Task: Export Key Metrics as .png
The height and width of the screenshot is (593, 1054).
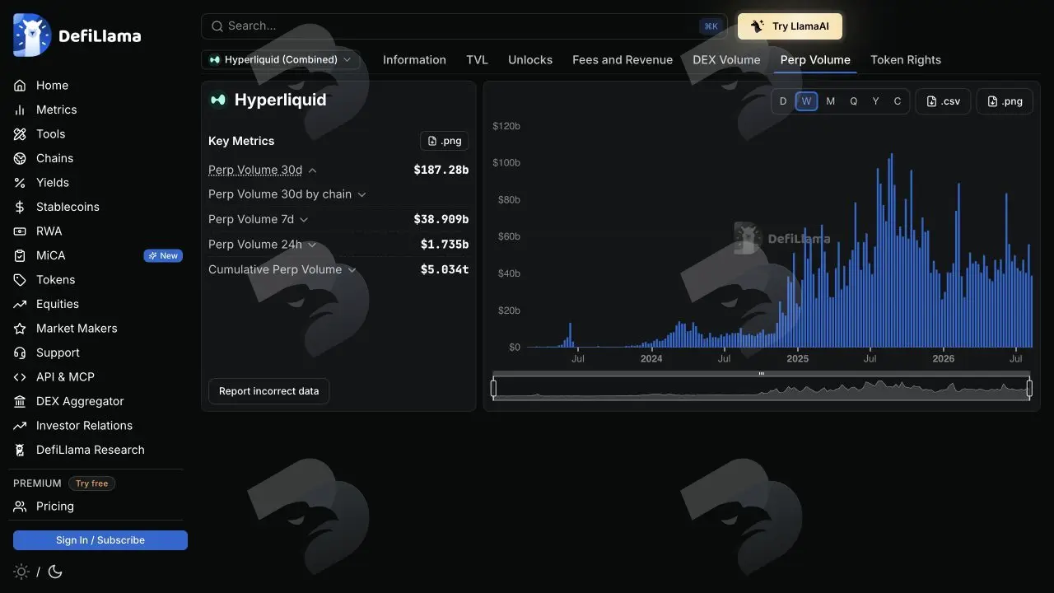Action: (445, 141)
